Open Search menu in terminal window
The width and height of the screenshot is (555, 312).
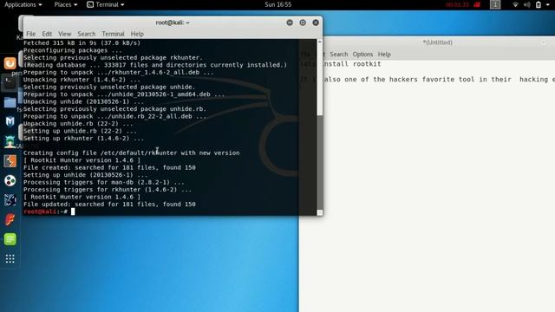pos(87,34)
